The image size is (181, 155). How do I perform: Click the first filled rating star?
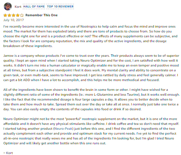click(5, 15)
